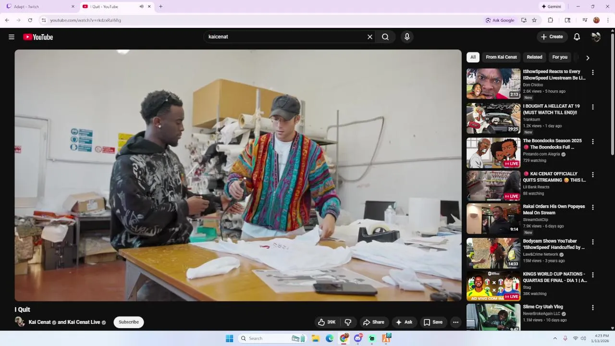Subscribe to Kai Cenat channel
This screenshot has height=346, width=615.
click(x=129, y=322)
